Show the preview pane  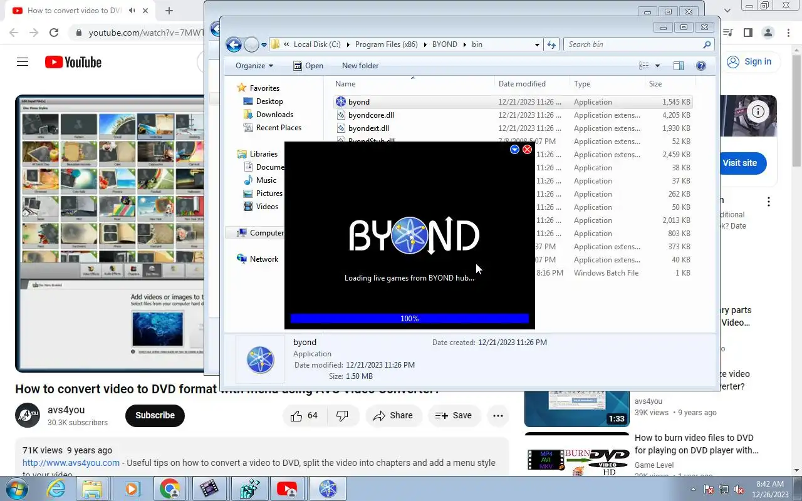pos(678,66)
